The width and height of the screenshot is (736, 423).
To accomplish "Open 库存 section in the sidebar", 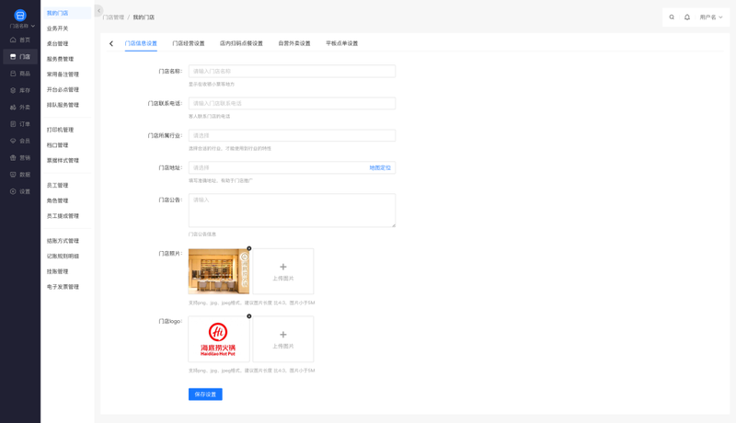I will [20, 90].
